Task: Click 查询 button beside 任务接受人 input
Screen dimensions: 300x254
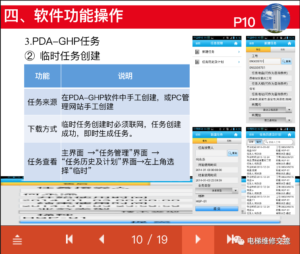Action: coord(233,153)
